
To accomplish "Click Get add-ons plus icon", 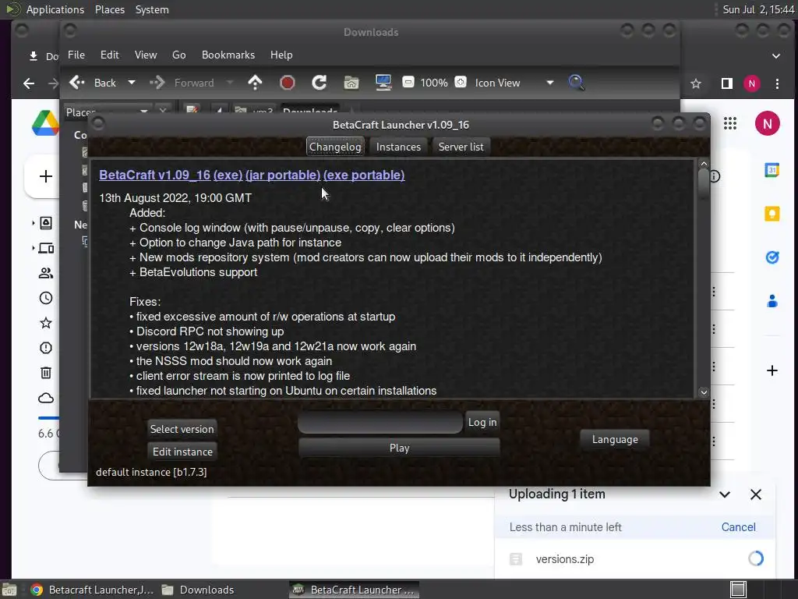I will tap(772, 370).
